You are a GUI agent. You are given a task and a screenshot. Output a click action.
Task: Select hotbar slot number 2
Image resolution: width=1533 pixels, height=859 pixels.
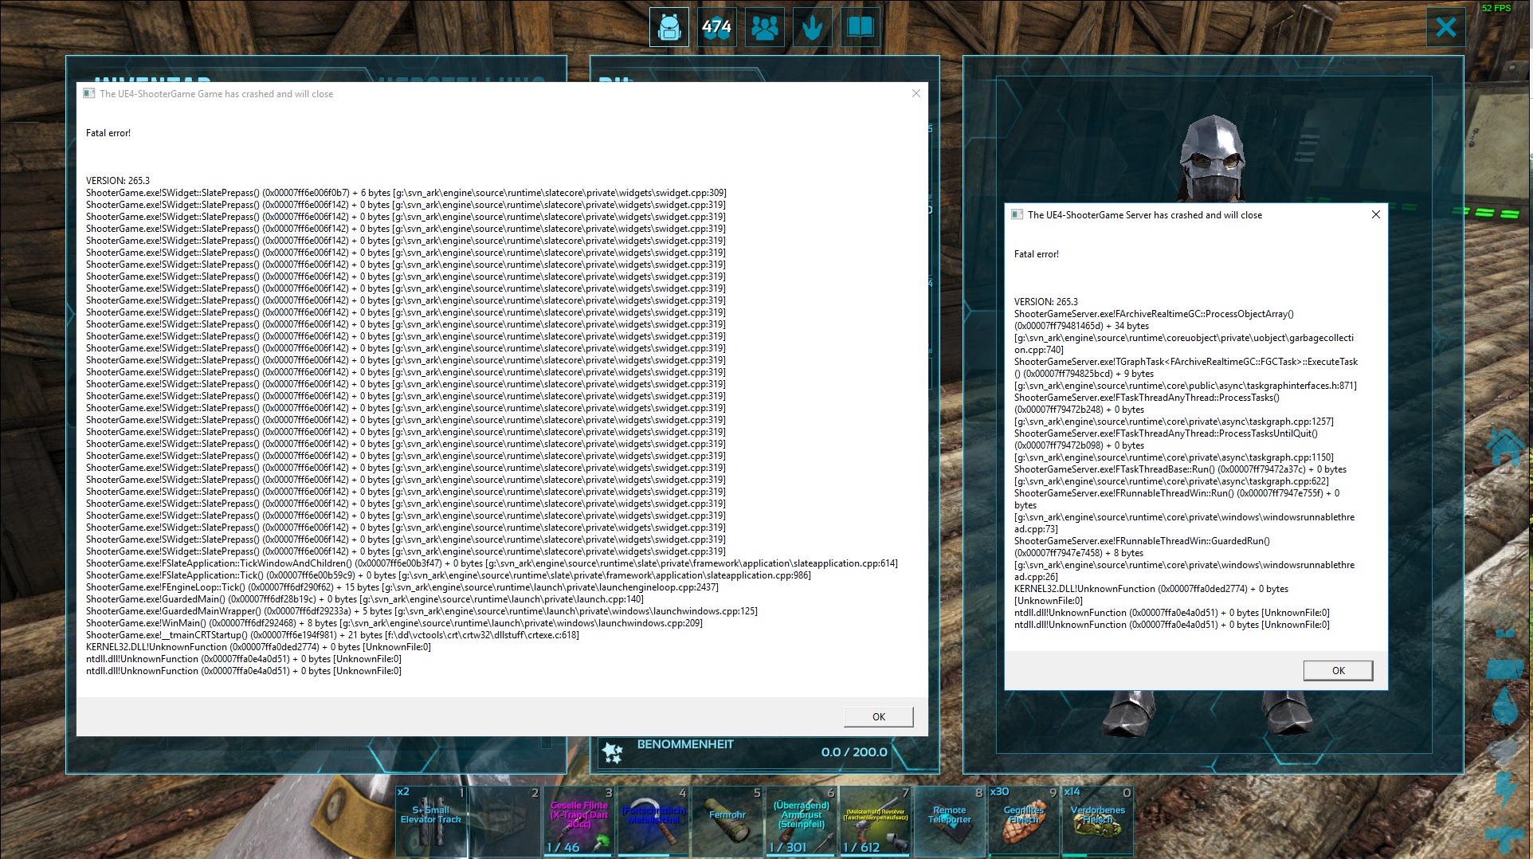pos(505,822)
